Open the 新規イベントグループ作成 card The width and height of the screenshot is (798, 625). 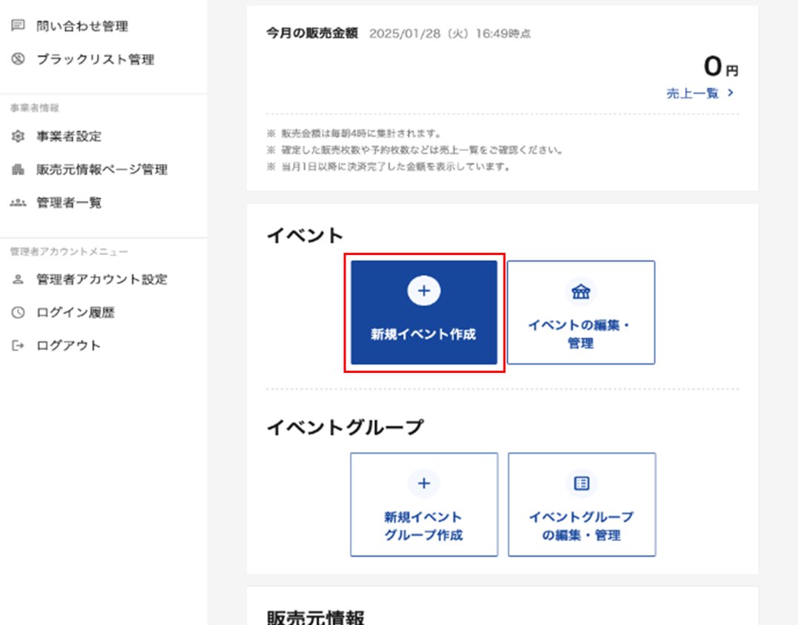click(423, 504)
